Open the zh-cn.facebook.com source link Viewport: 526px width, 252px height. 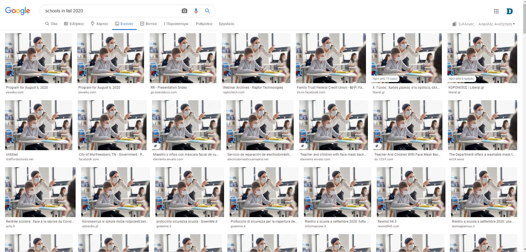311,93
